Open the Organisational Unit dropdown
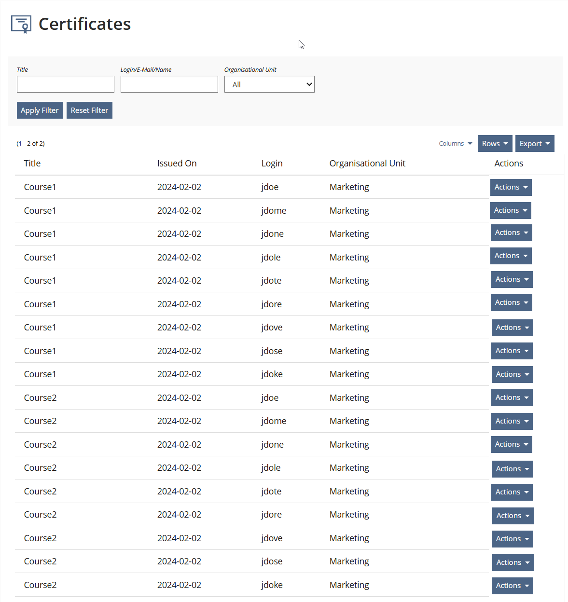The width and height of the screenshot is (568, 602). point(269,84)
